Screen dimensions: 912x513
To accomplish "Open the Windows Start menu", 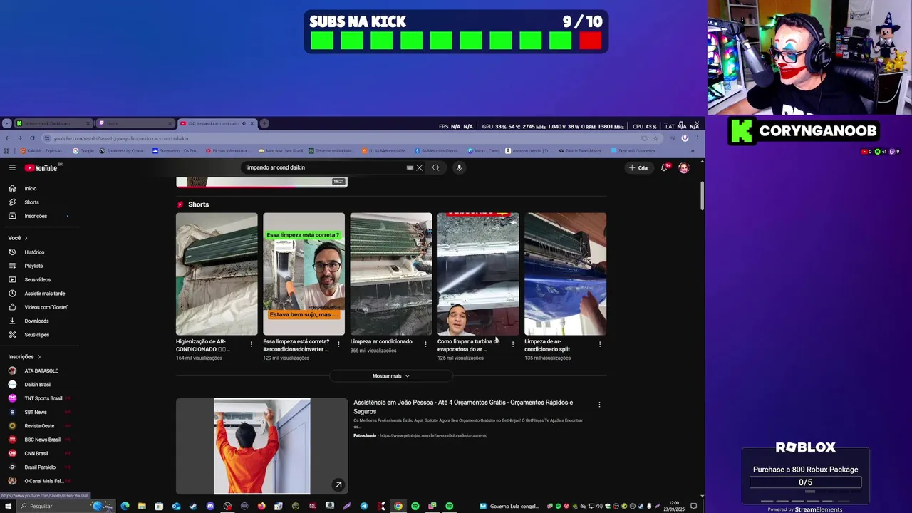I will point(7,506).
